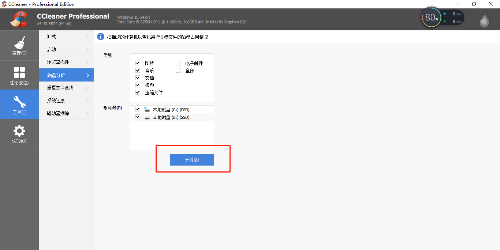Click the C: drive icon
This screenshot has width=500, height=250.
click(147, 109)
